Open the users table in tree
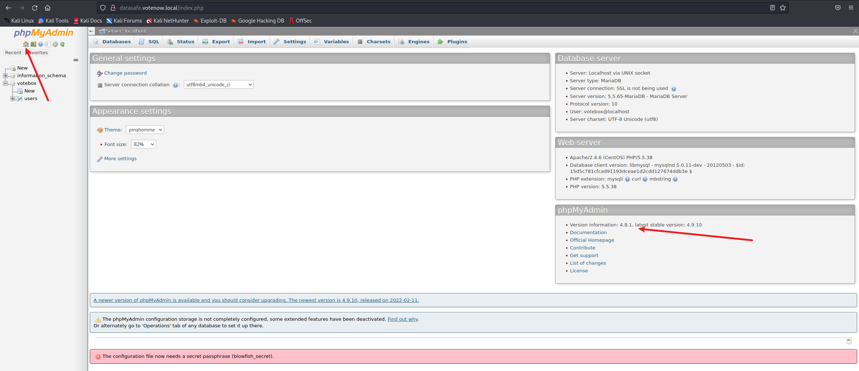 click(x=31, y=99)
